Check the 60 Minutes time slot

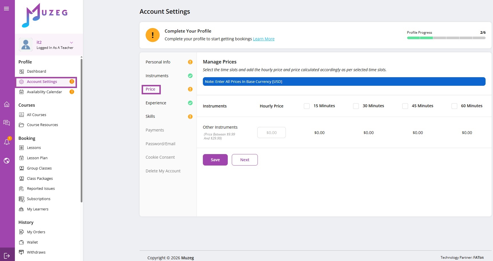point(454,106)
